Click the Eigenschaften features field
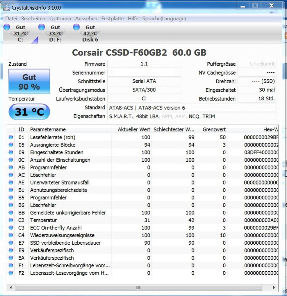The image size is (287, 296). pos(192,116)
